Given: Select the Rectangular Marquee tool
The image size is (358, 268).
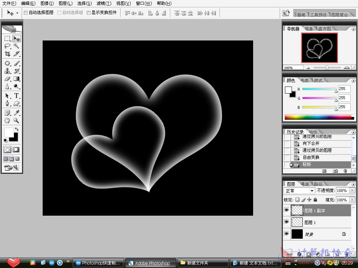Looking at the screenshot, I should [7, 38].
